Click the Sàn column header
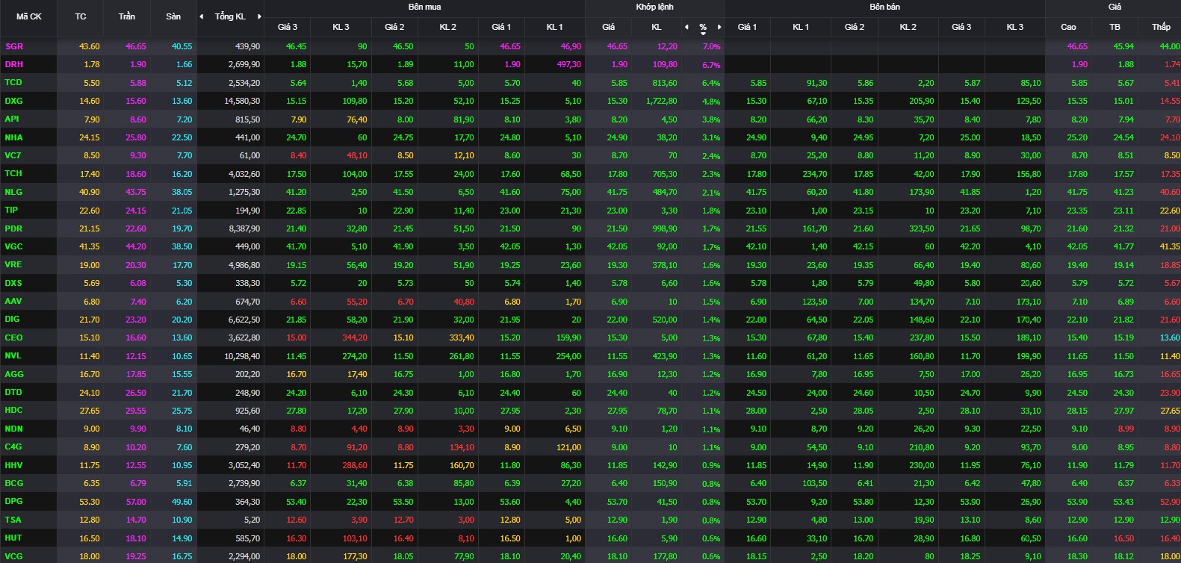Viewport: 1181px width, 563px height. pyautogui.click(x=173, y=16)
